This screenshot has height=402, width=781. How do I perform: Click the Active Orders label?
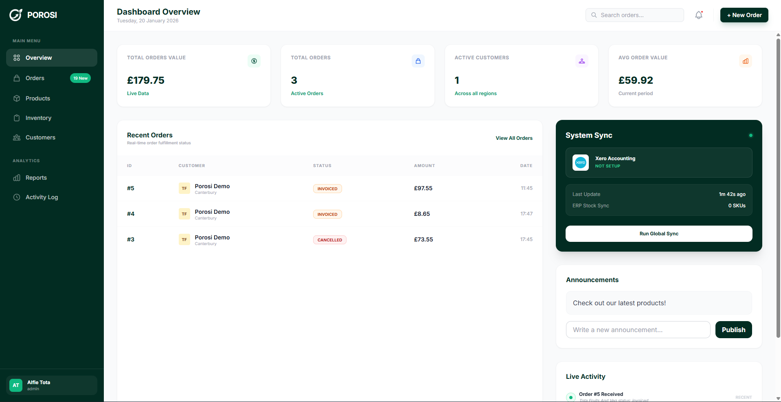307,93
